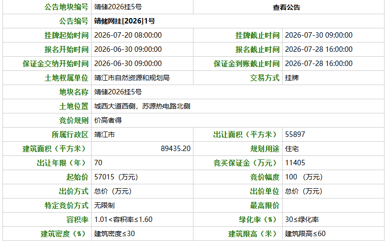Click the 土地位置 label
The width and height of the screenshot is (387, 241).
[73, 106]
